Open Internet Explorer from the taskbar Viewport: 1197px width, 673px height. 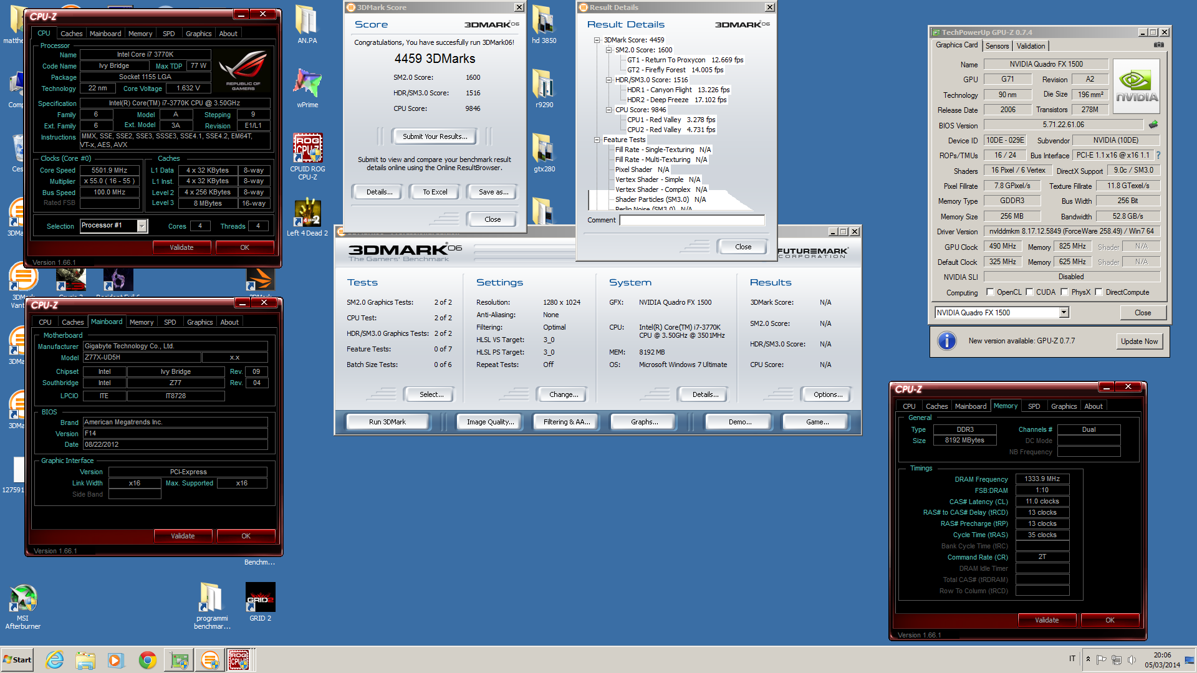click(x=55, y=660)
